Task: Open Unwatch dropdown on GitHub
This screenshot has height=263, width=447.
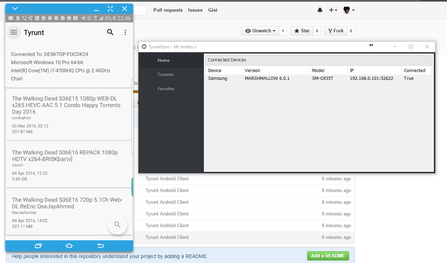Action: point(260,31)
